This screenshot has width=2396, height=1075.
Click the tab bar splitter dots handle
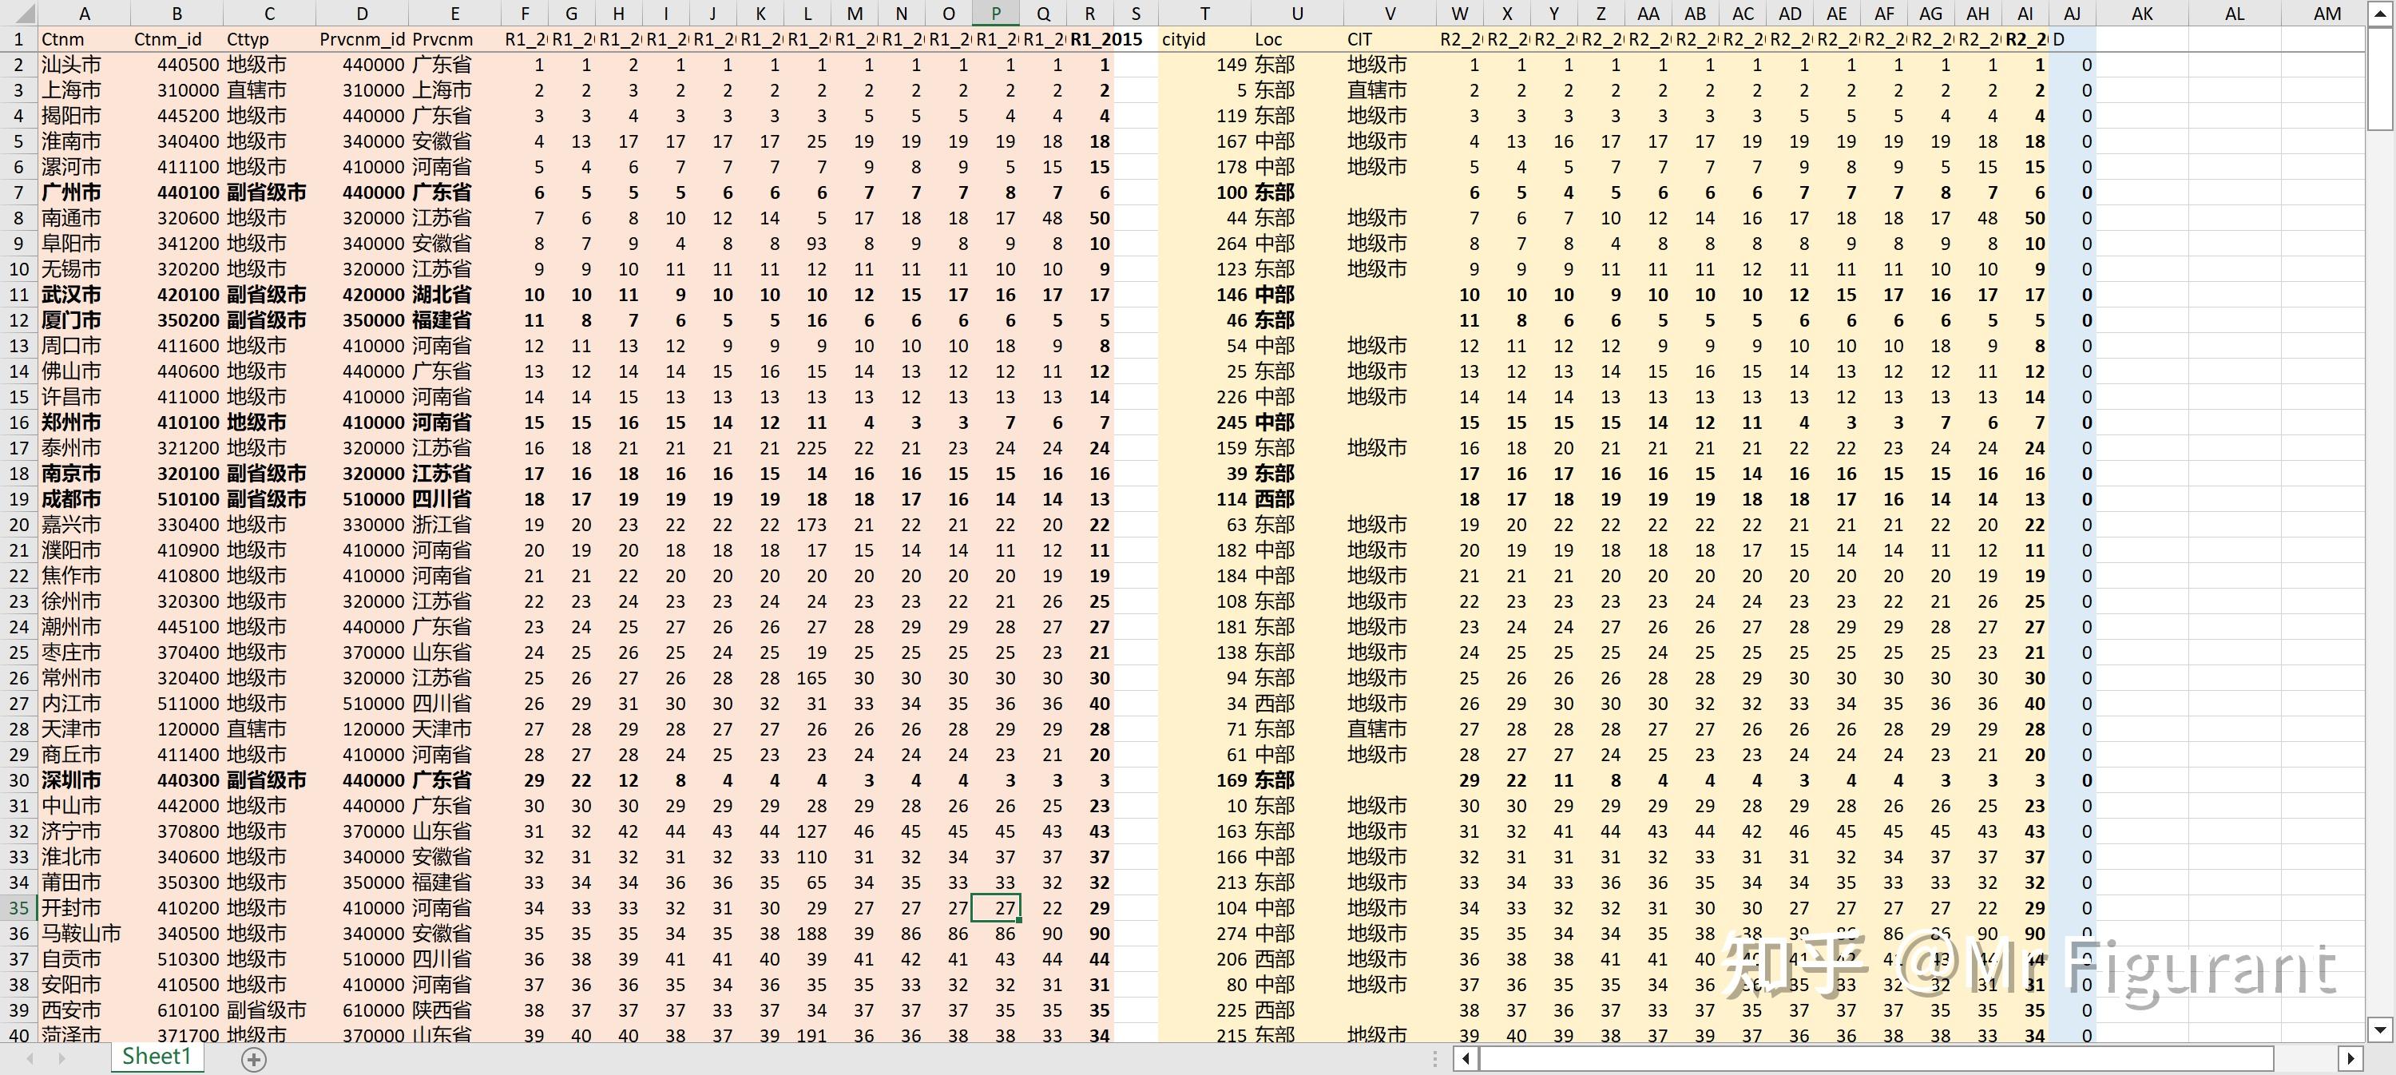tap(1435, 1058)
